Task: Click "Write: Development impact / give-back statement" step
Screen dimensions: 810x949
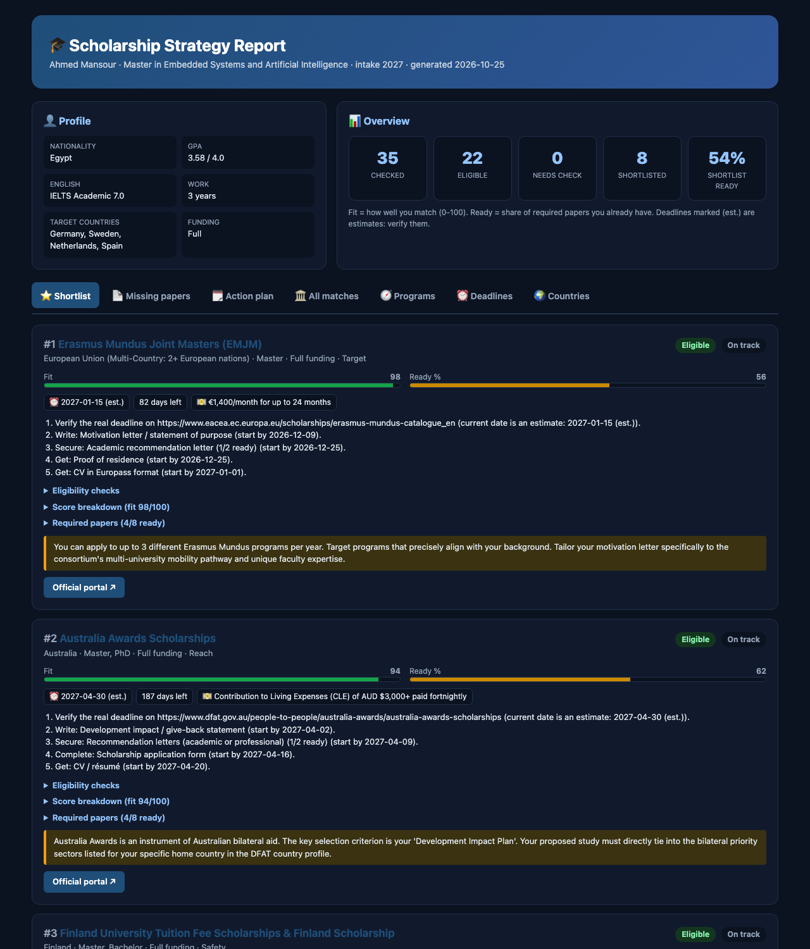Action: [x=195, y=729]
